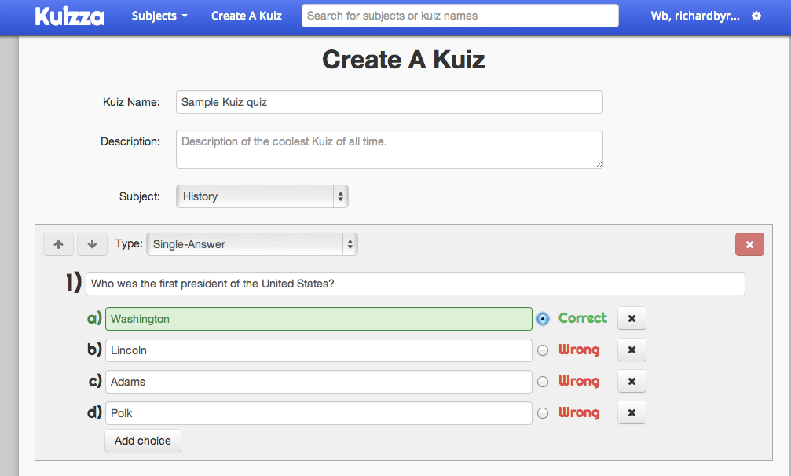
Task: Select the radio button marking Washington correct
Action: pyautogui.click(x=543, y=319)
